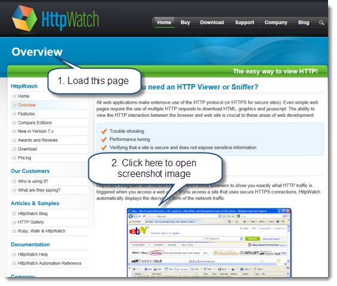Click the arrow bullet beside Overview
This screenshot has height=286, width=337.
point(14,105)
